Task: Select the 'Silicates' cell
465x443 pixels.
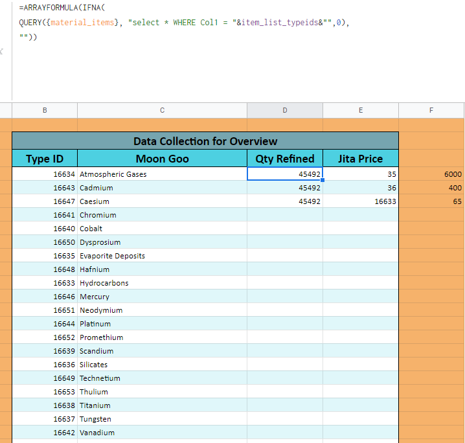Action: tap(162, 365)
